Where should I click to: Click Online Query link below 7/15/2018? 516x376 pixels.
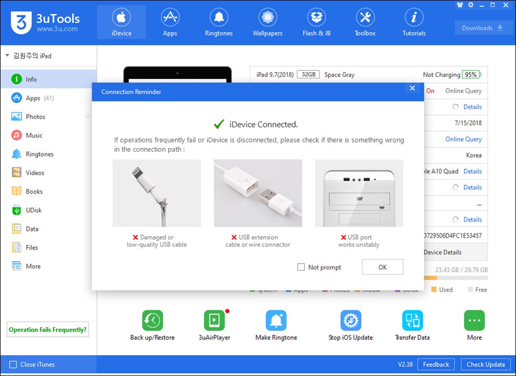(x=463, y=139)
